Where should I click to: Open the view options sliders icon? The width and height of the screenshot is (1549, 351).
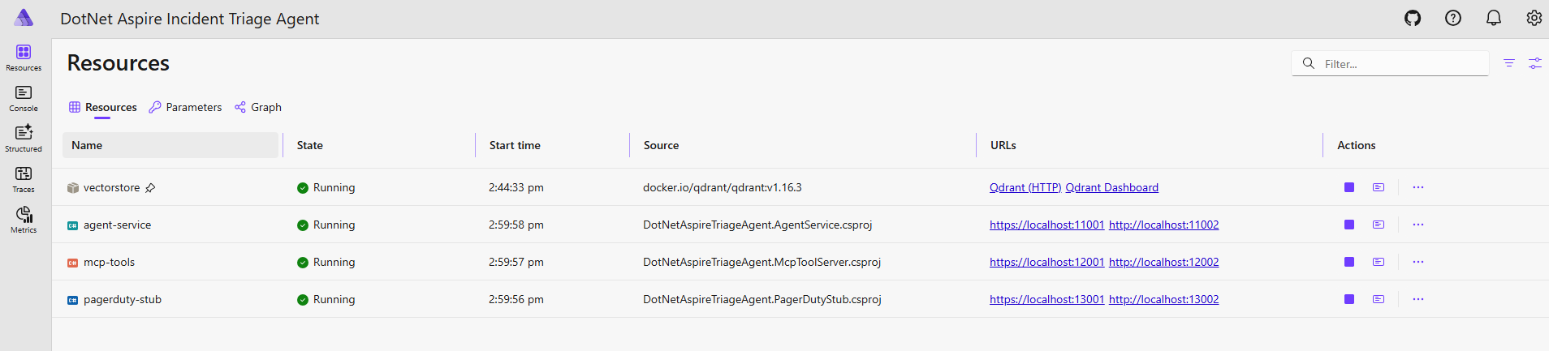(1535, 63)
